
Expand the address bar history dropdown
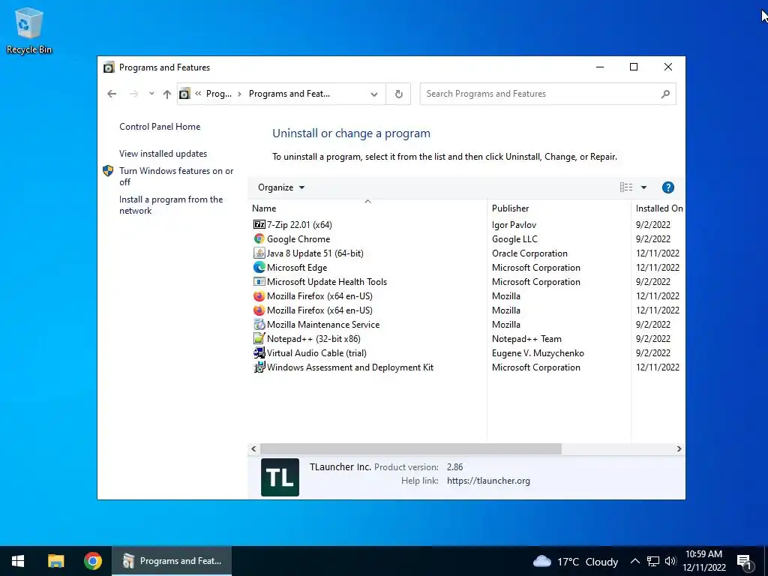pos(374,94)
